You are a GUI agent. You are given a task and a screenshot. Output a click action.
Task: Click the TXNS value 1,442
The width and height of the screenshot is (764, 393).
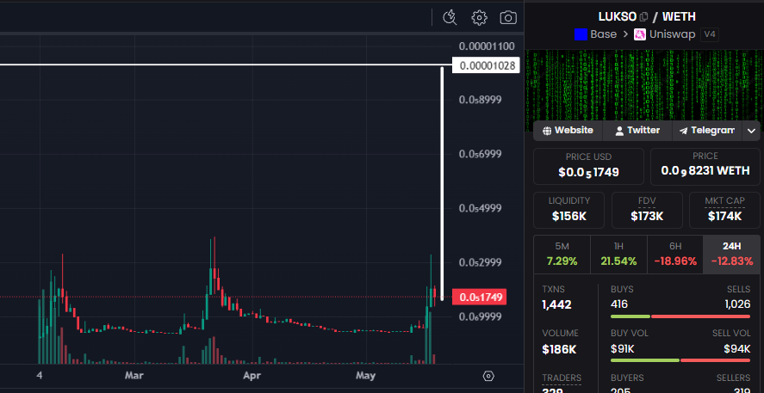(x=556, y=305)
